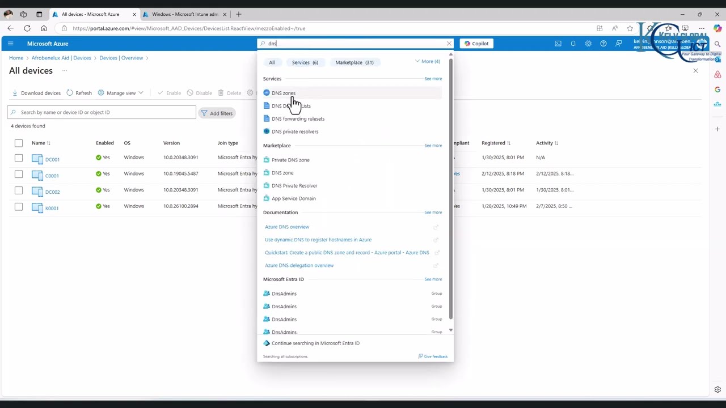Open Edge sidebar settings gear at bottom
726x408 pixels.
coord(717,389)
